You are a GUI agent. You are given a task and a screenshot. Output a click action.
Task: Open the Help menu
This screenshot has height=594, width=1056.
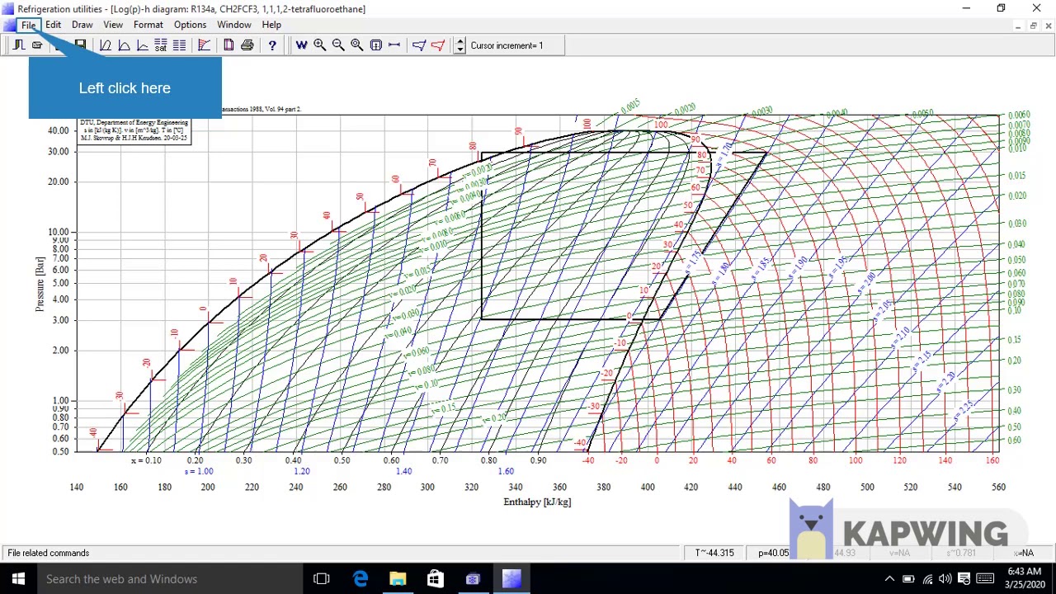[x=271, y=25]
